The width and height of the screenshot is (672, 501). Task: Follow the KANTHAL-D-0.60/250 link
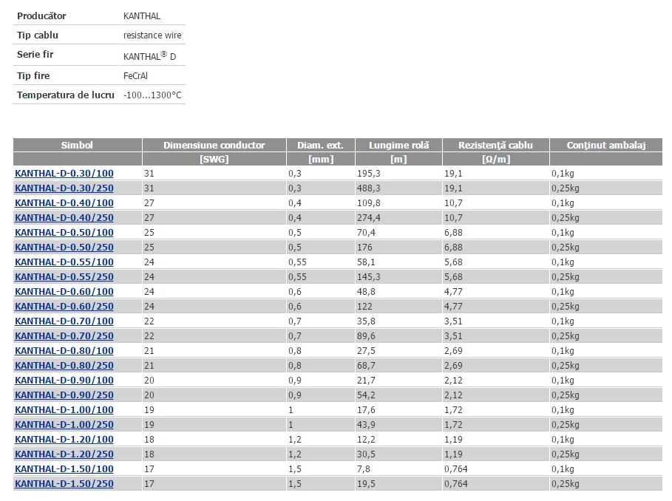(64, 306)
